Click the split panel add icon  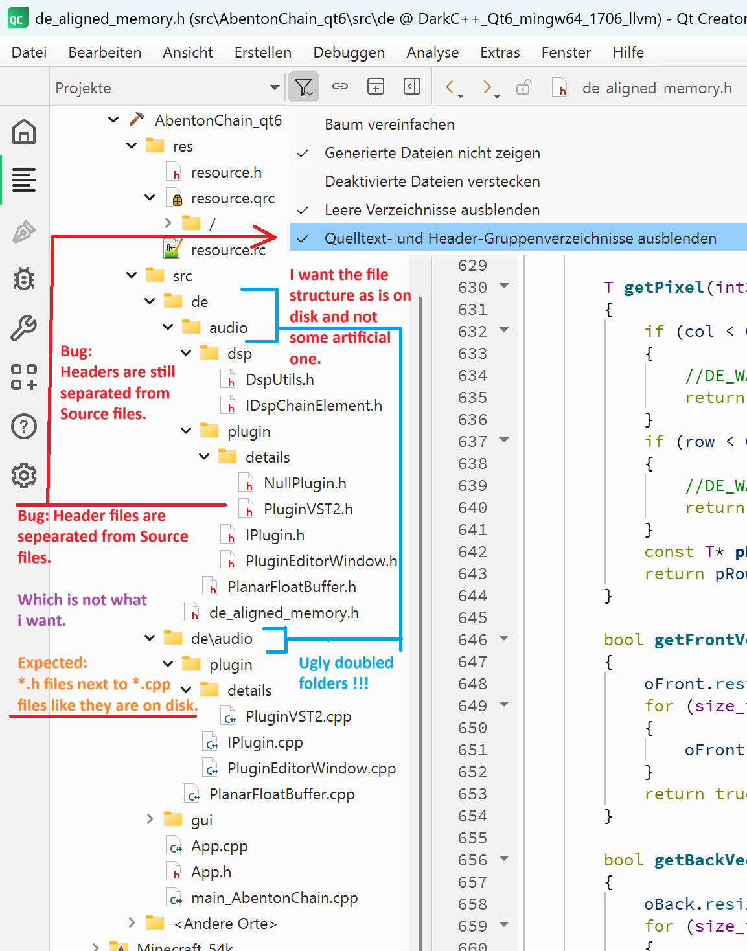(x=376, y=87)
